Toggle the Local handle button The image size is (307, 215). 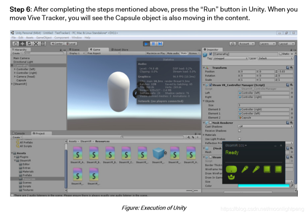71,44
